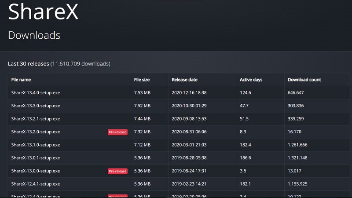Select release date 2019-02-23 14:21
Viewport: 352px width, 198px height.
pos(189,184)
